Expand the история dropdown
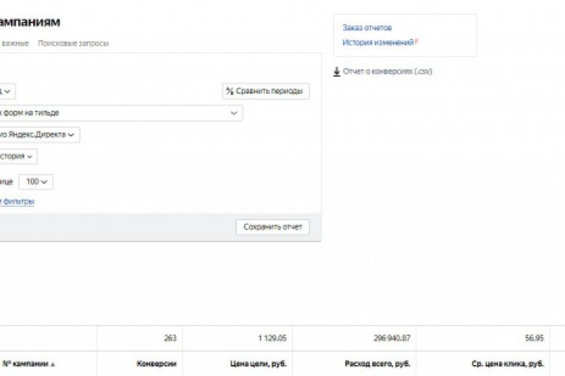The width and height of the screenshot is (565, 376). pos(30,157)
